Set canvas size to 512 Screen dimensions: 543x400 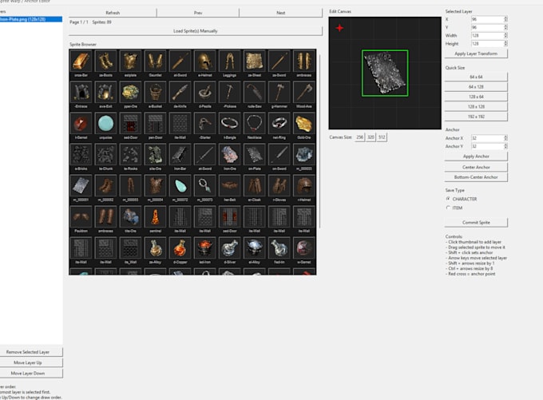click(382, 137)
